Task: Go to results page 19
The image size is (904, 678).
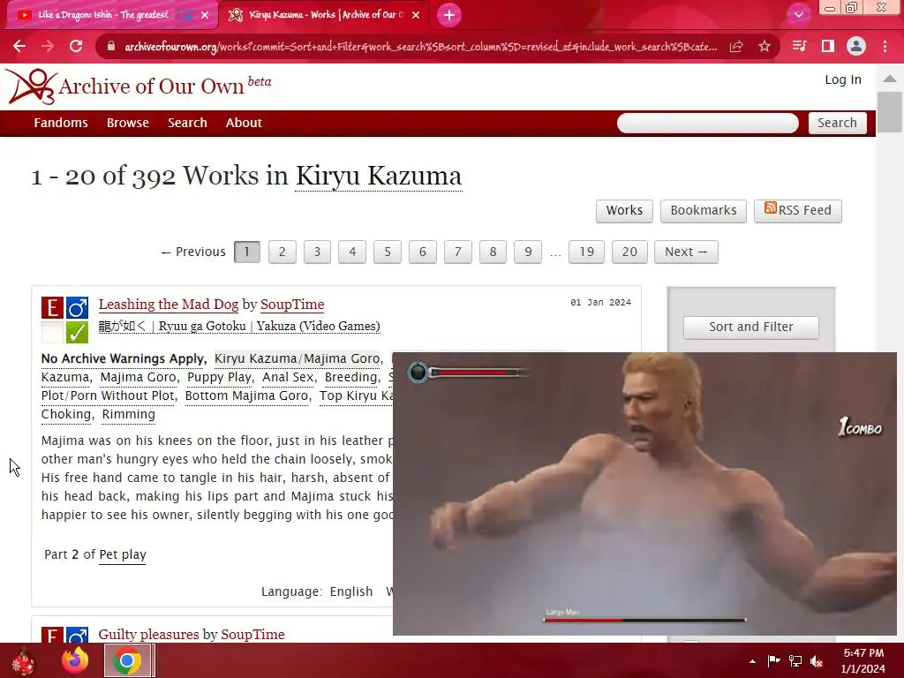Action: pyautogui.click(x=586, y=252)
